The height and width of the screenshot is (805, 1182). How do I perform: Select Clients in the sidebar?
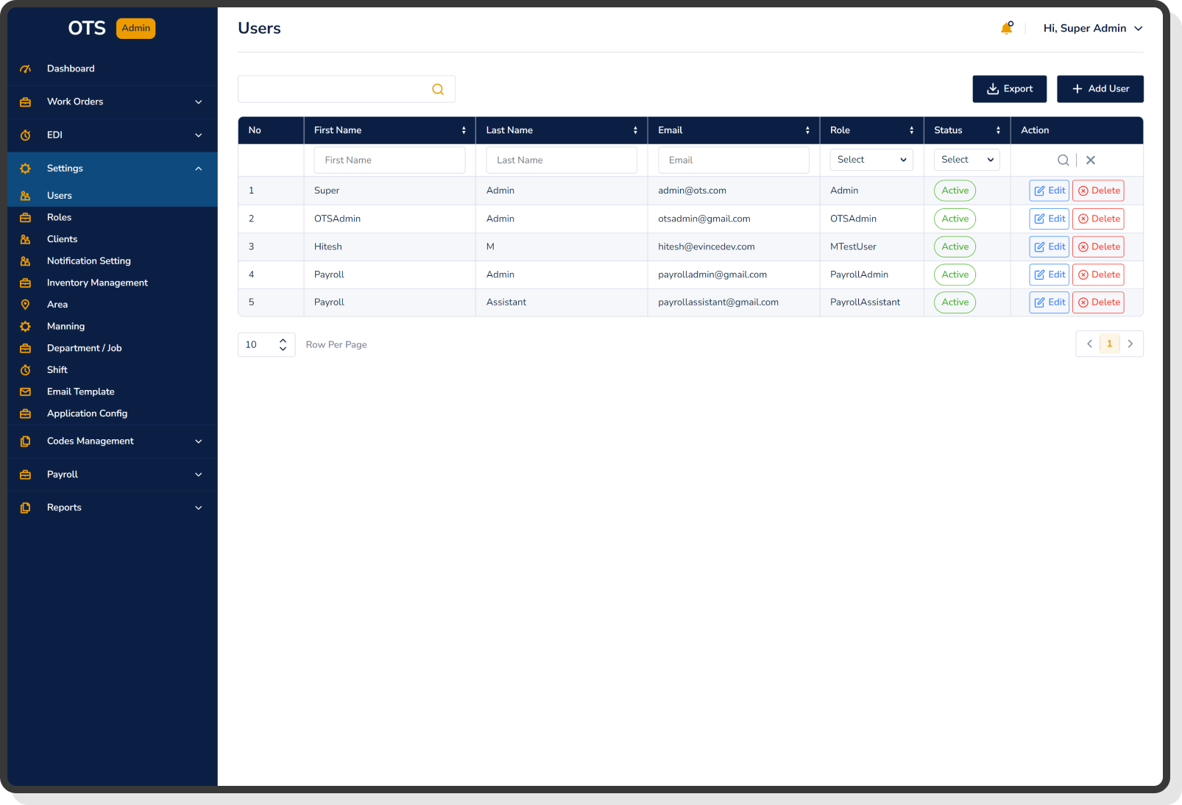[62, 238]
